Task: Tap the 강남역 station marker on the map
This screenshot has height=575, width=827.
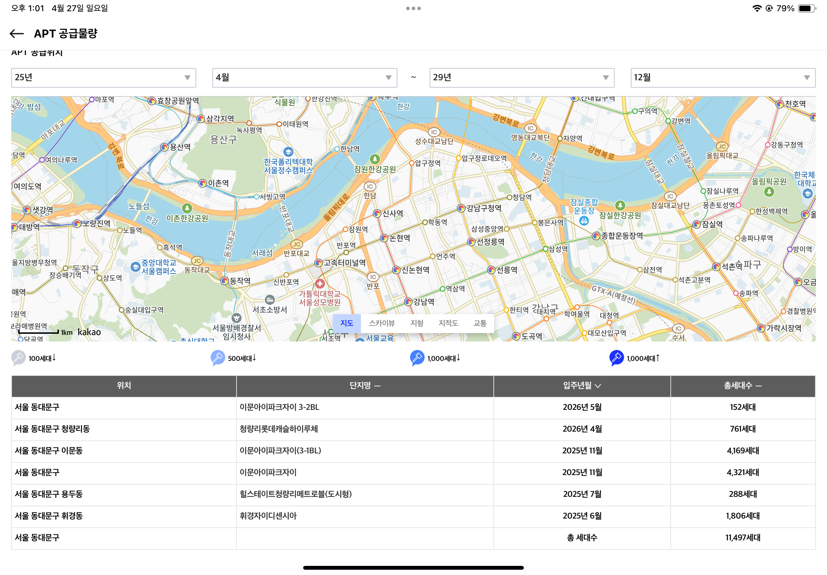Action: (x=408, y=302)
